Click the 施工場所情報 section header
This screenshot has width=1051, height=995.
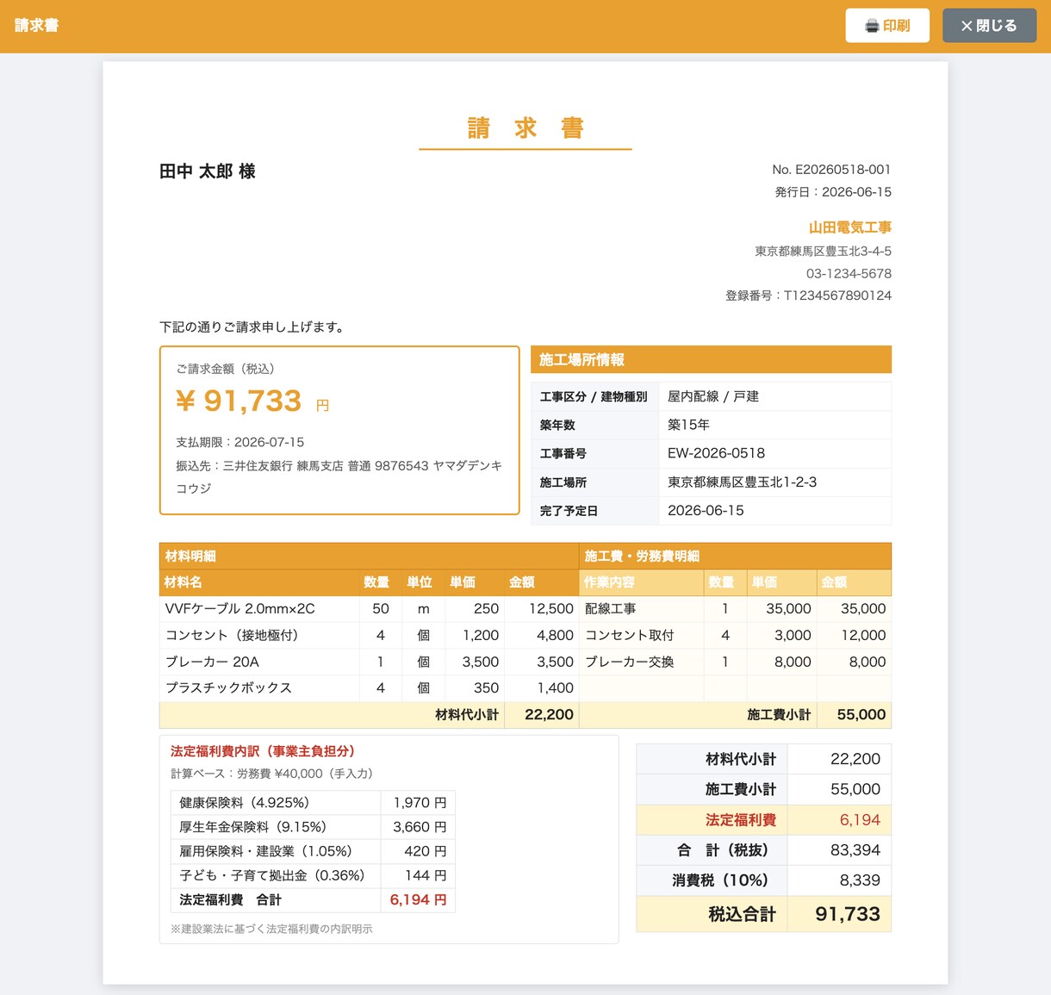tap(711, 360)
